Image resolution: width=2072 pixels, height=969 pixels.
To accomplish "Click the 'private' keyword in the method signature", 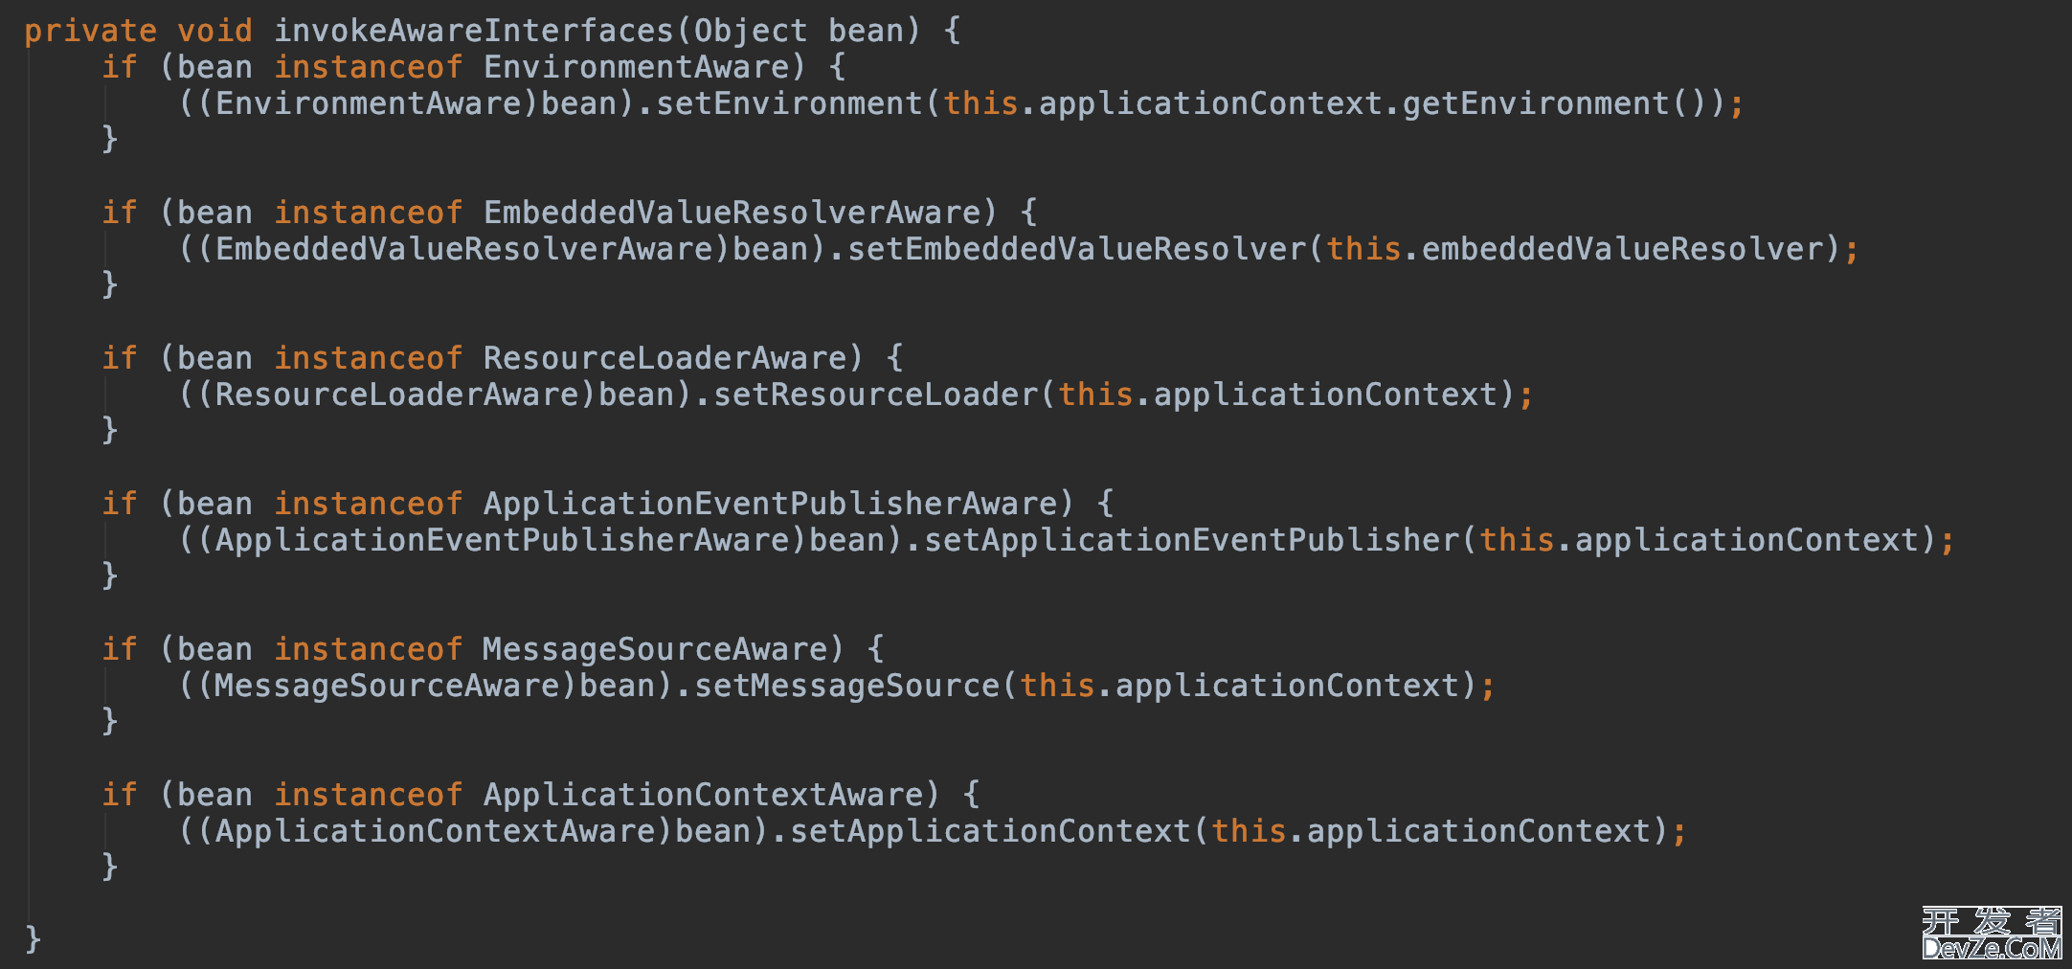I will [x=91, y=31].
